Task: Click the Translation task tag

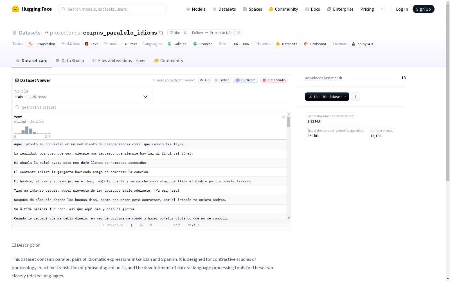Action: click(42, 44)
